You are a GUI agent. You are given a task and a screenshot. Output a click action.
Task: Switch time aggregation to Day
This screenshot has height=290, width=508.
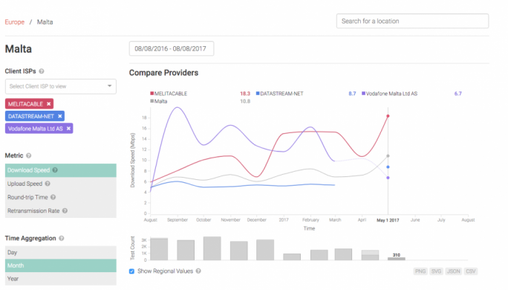61,252
